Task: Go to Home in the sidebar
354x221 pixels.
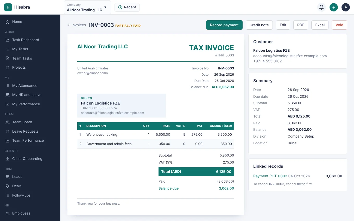Action: click(30, 22)
